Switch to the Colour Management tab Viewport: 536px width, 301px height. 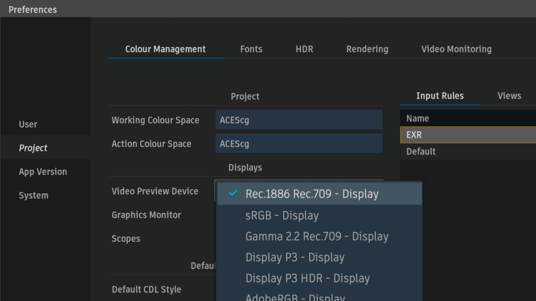pyautogui.click(x=165, y=49)
